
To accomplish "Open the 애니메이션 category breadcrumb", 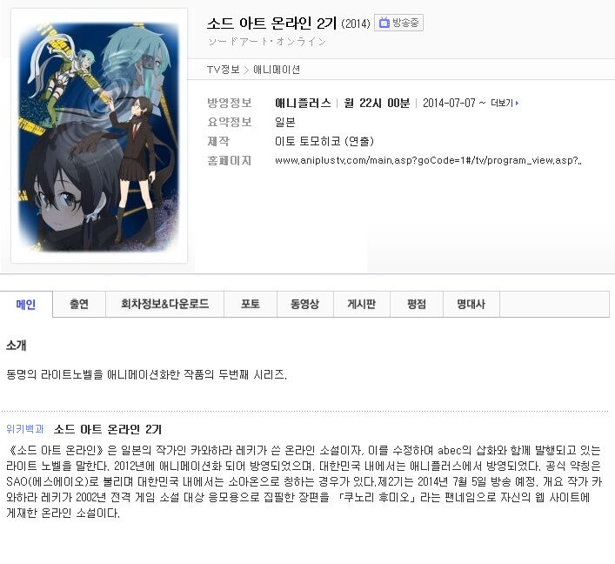I will [277, 70].
